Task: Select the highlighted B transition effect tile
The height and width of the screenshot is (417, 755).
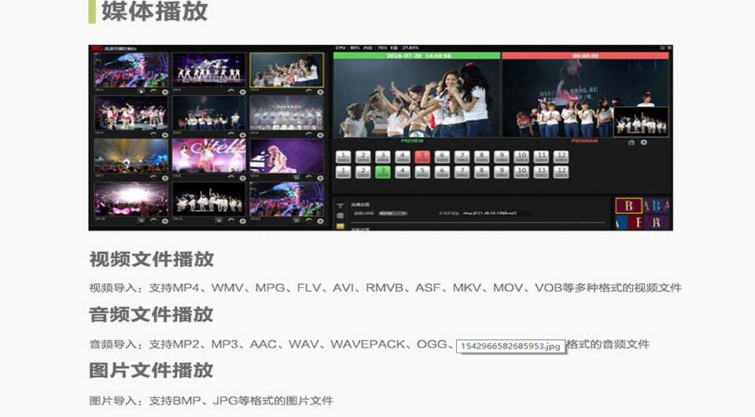Action: pyautogui.click(x=628, y=206)
